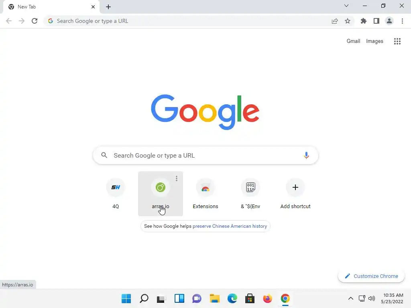Open the Windows Start menu
Screen dimensions: 411x308
click(x=126, y=298)
